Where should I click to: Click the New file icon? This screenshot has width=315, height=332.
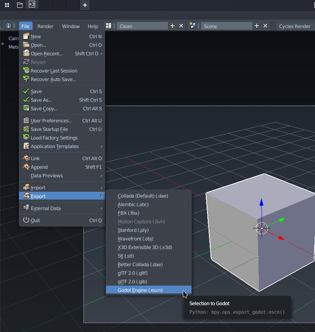coord(26,36)
